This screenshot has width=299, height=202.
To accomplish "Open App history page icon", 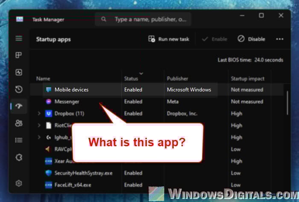I will pyautogui.click(x=19, y=89).
